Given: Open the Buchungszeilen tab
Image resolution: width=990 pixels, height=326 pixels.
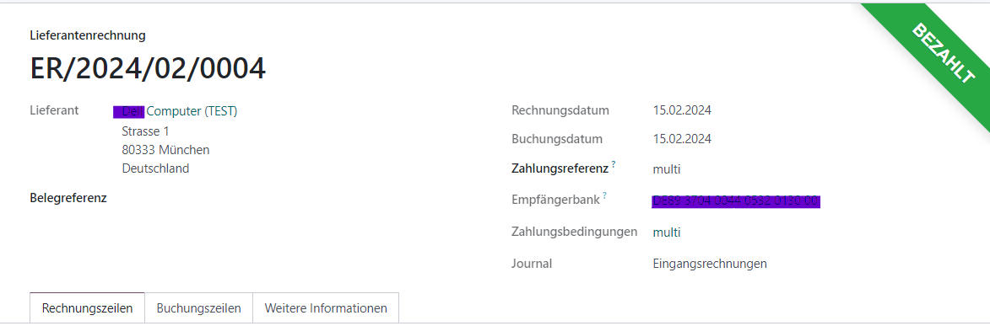Looking at the screenshot, I should (x=199, y=308).
